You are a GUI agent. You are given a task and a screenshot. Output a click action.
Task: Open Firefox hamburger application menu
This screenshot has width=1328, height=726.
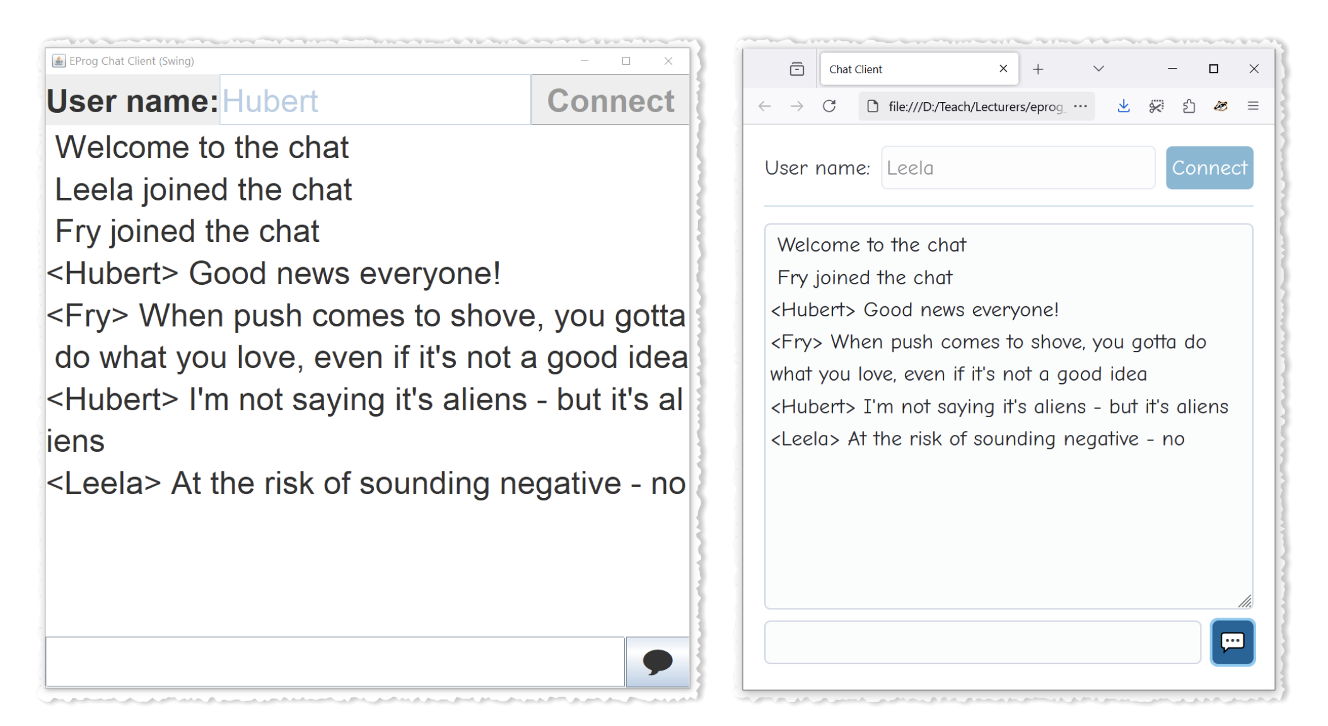tap(1253, 106)
